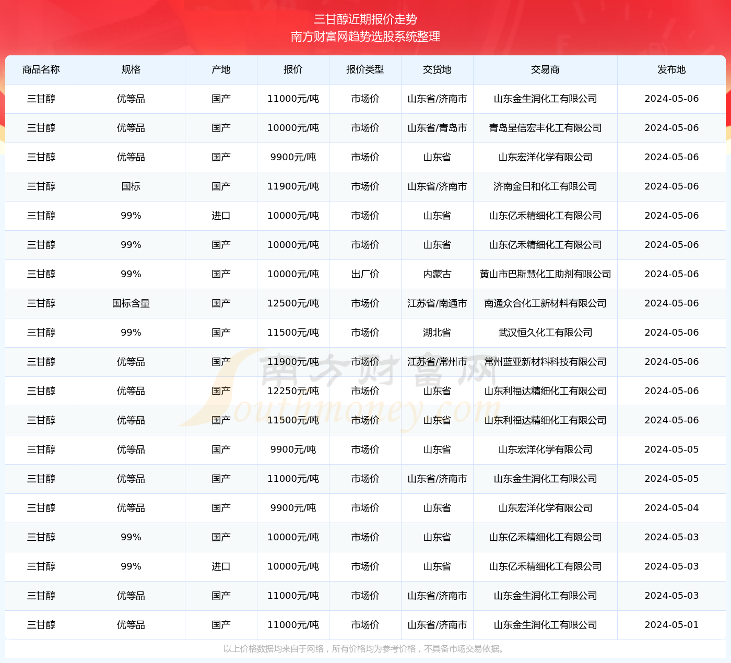Screen dimensions: 731x663
Task: Click 山东金生润化工有限公司 in the 2024-05-01 row
Action: click(x=545, y=625)
